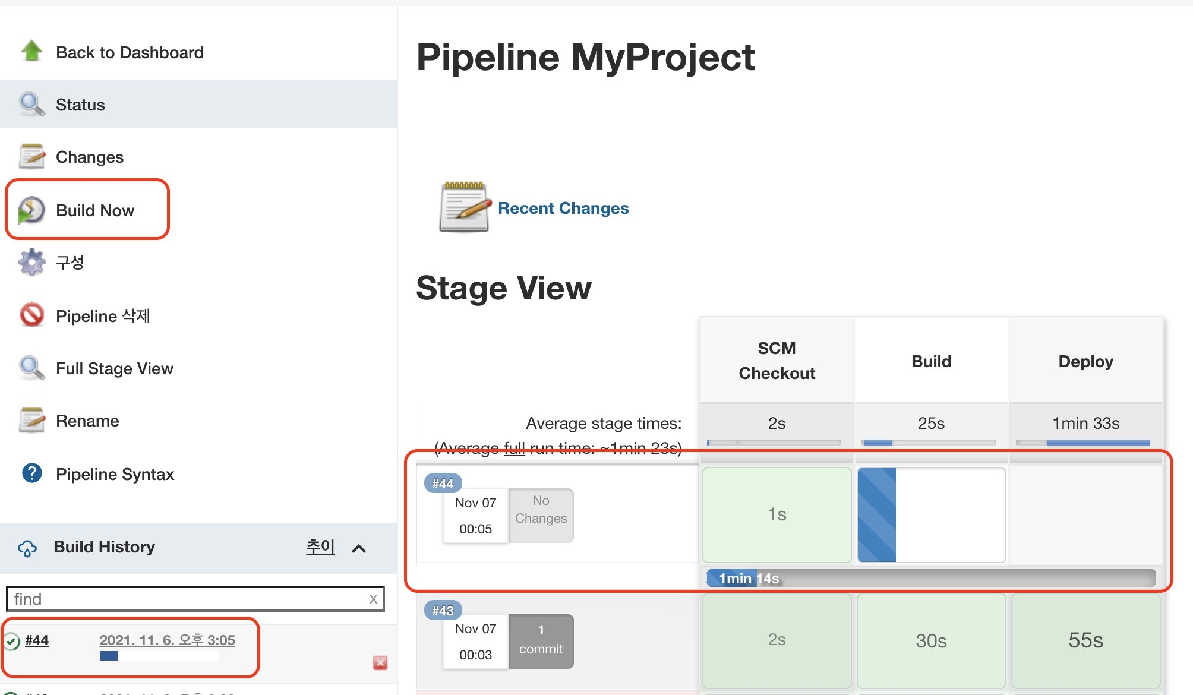Click the Recent Changes notepad icon
Screen dimensions: 1193x695
click(x=464, y=207)
